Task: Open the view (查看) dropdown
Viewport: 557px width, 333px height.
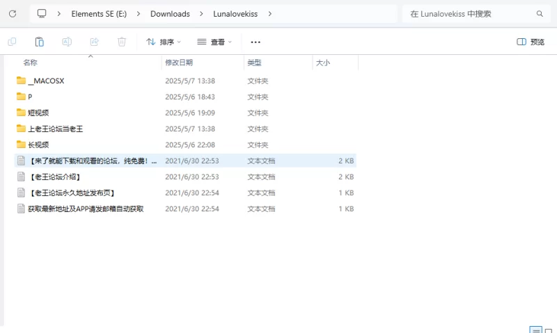Action: point(214,42)
